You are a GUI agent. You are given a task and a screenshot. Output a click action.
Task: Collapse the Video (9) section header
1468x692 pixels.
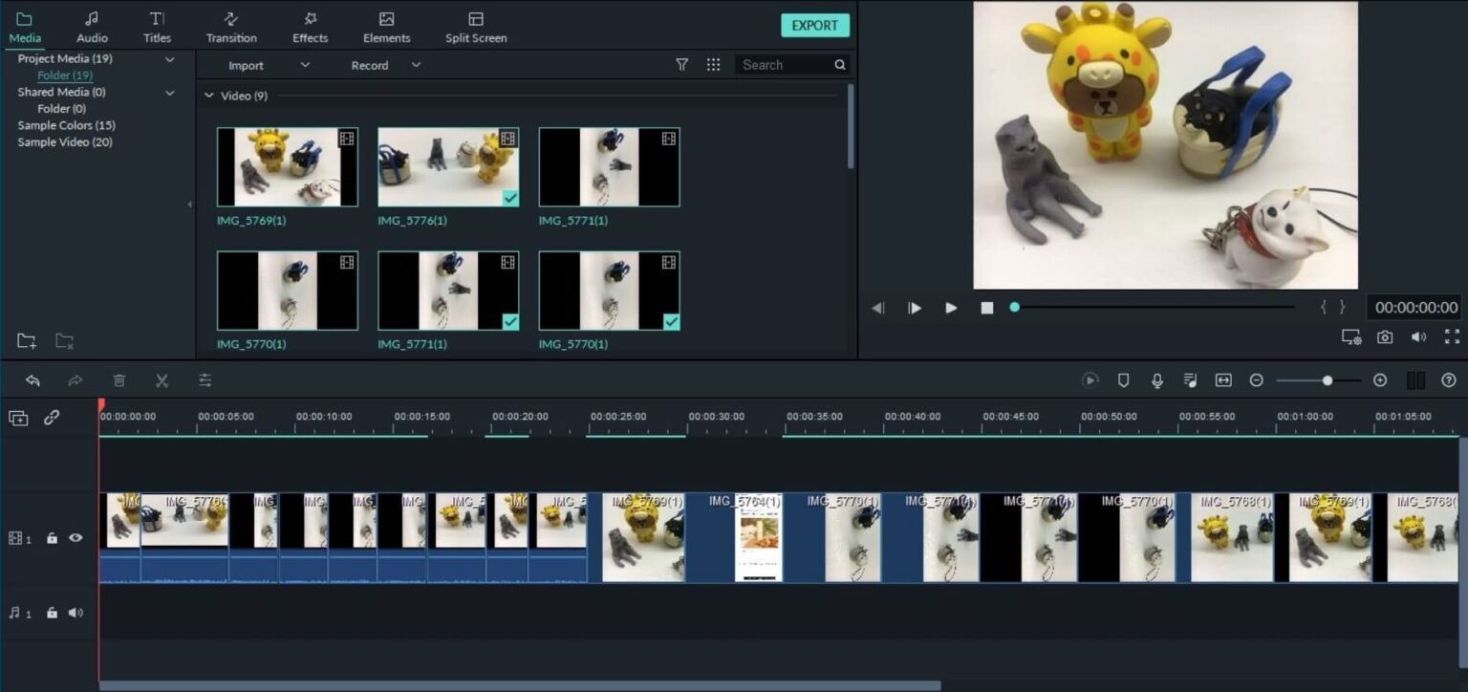click(208, 96)
